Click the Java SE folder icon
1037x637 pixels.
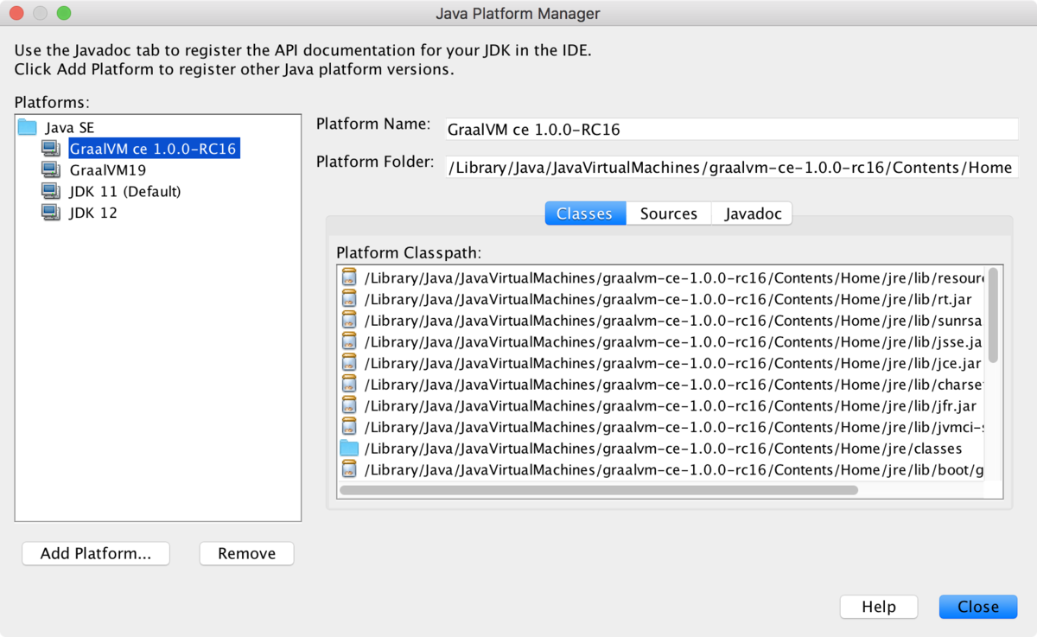[28, 128]
